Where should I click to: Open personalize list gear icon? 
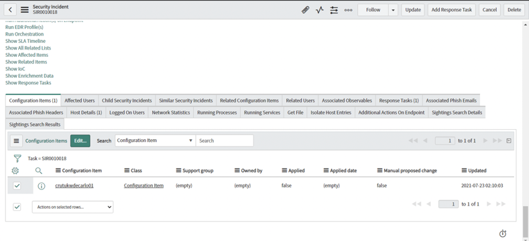[x=15, y=171]
